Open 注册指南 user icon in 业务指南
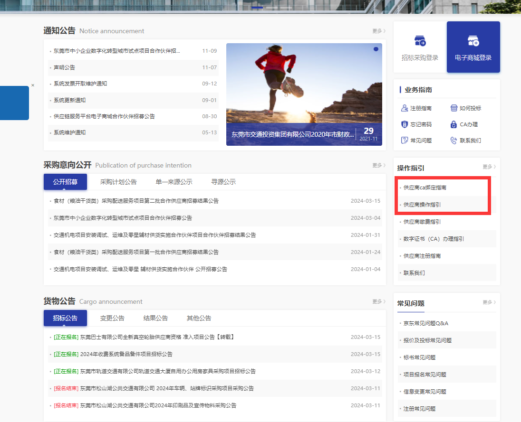The width and height of the screenshot is (521, 422). 405,108
